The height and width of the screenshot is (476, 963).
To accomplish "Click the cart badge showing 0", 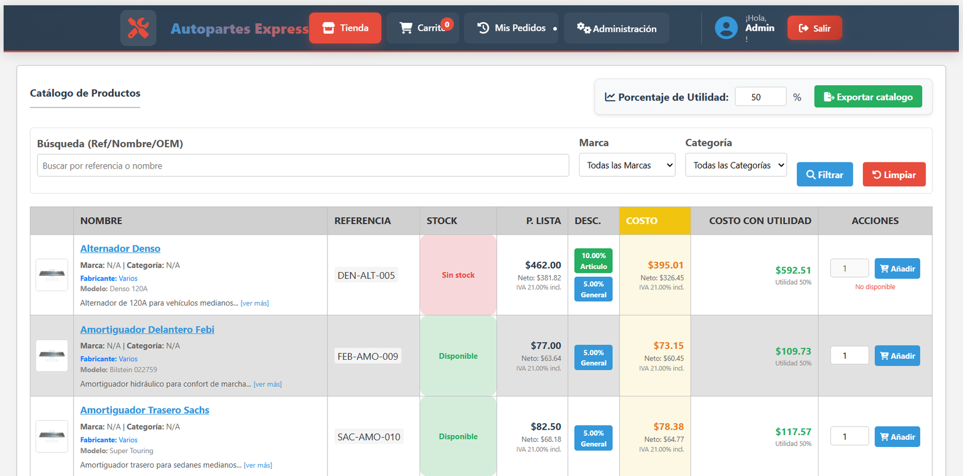I will [447, 25].
